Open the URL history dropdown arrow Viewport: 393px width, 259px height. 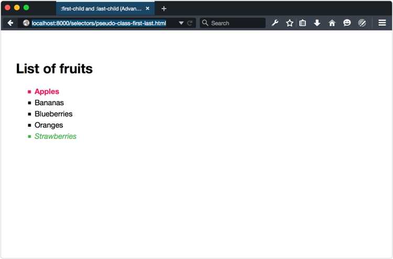pos(181,23)
